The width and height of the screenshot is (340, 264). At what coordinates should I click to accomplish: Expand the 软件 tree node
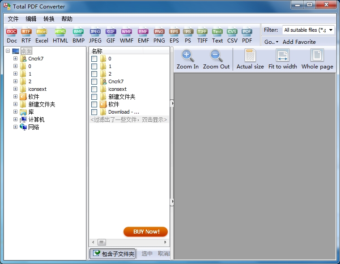point(15,96)
